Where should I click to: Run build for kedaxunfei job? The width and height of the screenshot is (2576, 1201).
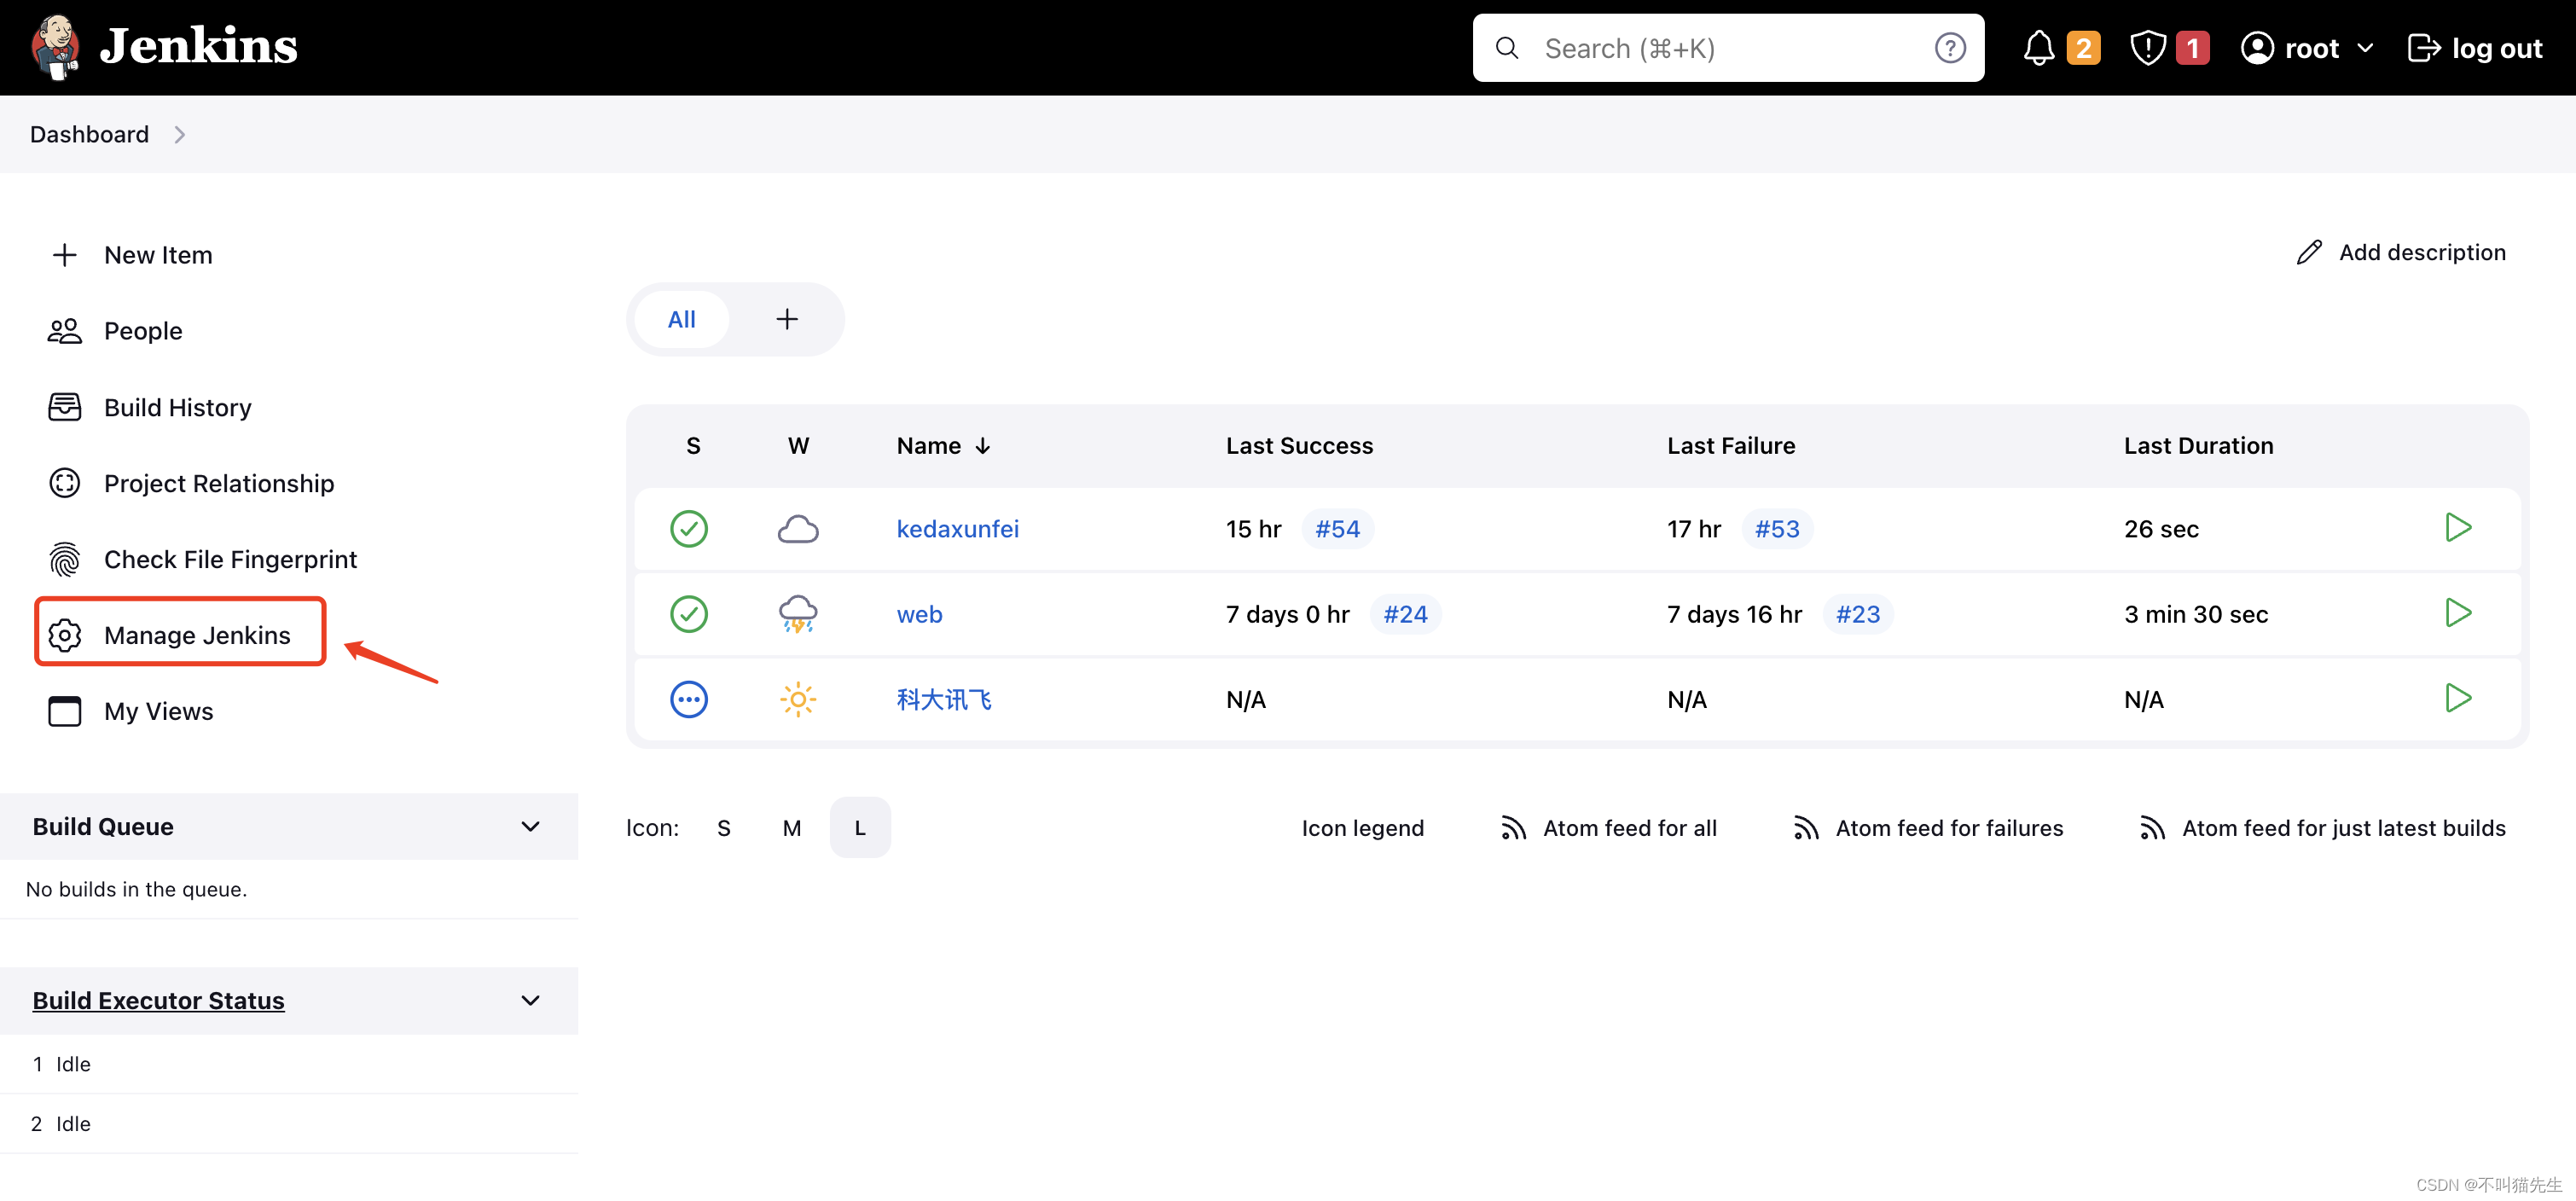coord(2457,527)
